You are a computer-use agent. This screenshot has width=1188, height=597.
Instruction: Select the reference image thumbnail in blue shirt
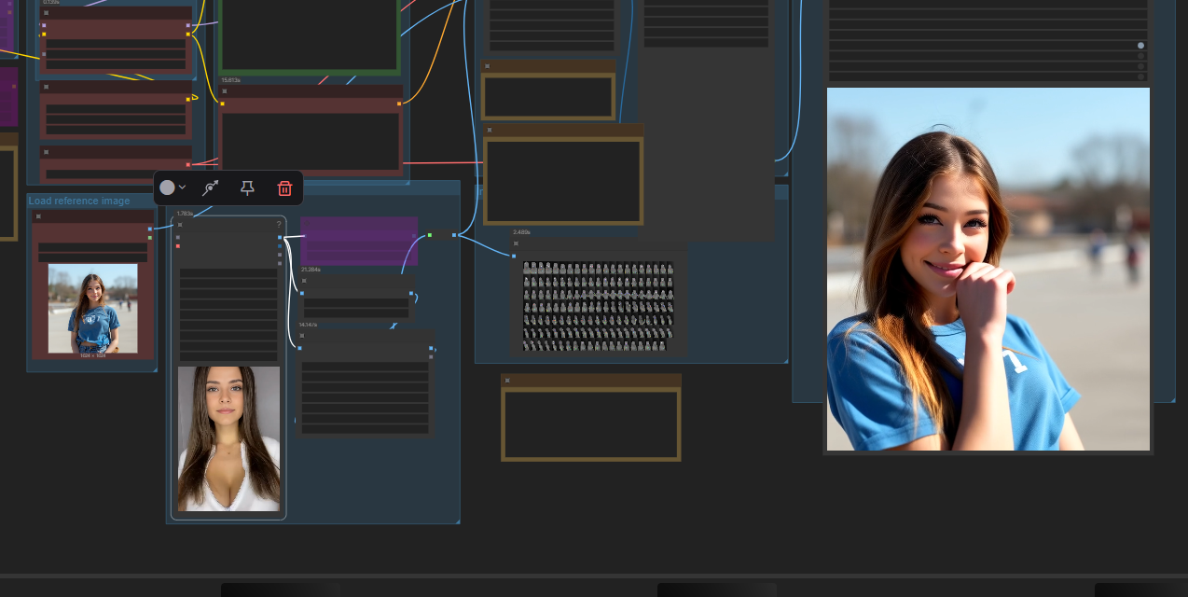pos(93,309)
